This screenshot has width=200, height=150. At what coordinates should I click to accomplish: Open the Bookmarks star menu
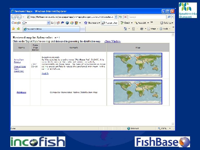point(92,23)
